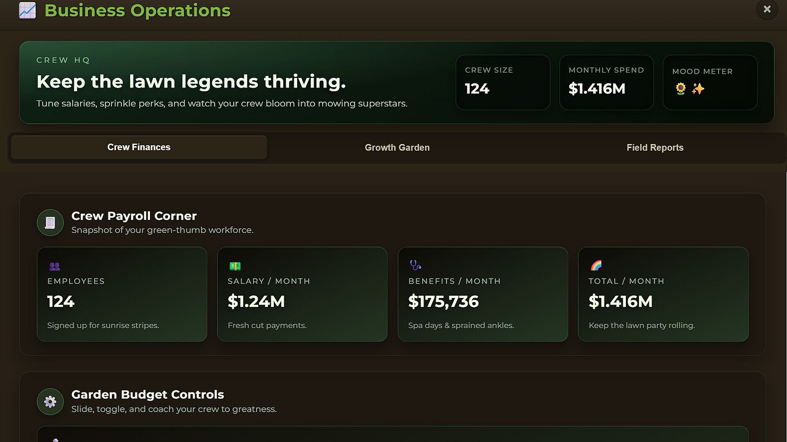Click the Crew Size stat card

point(503,82)
